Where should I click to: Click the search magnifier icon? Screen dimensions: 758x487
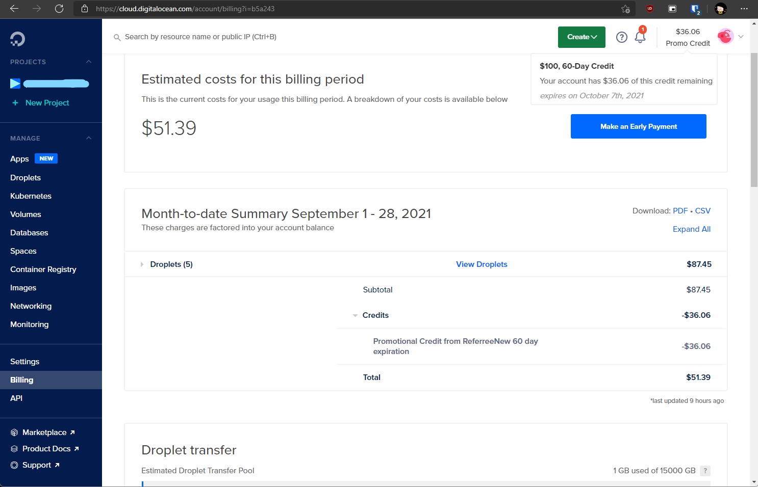pyautogui.click(x=117, y=37)
